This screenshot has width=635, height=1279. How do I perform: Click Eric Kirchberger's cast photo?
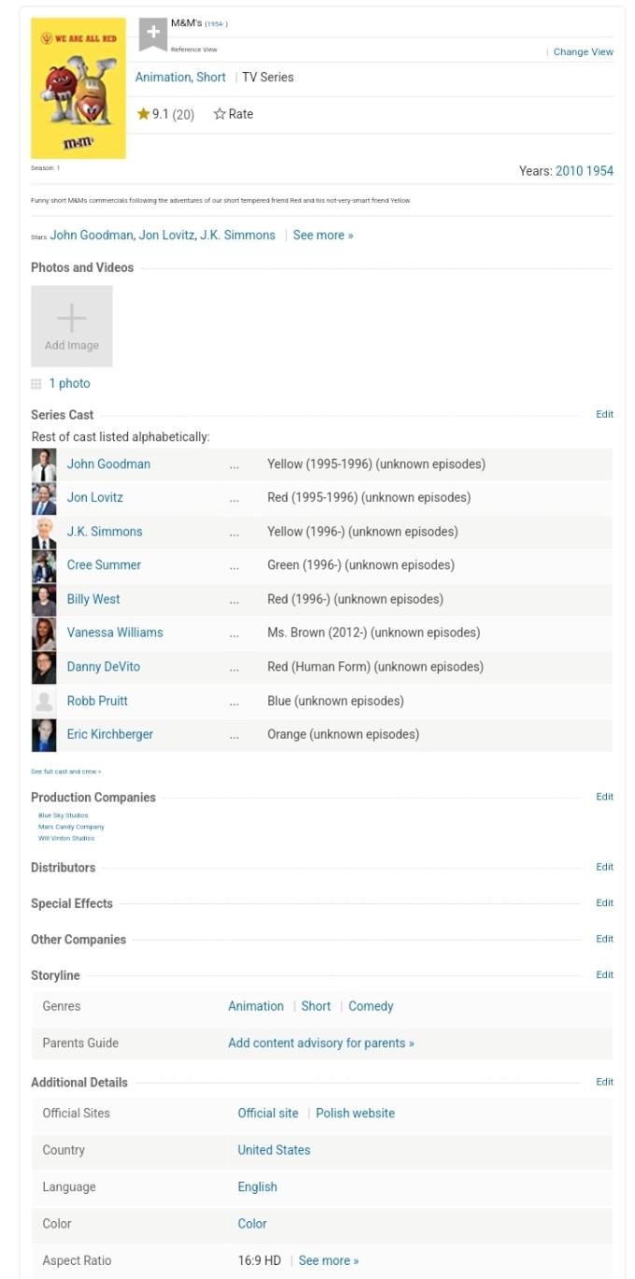click(44, 735)
